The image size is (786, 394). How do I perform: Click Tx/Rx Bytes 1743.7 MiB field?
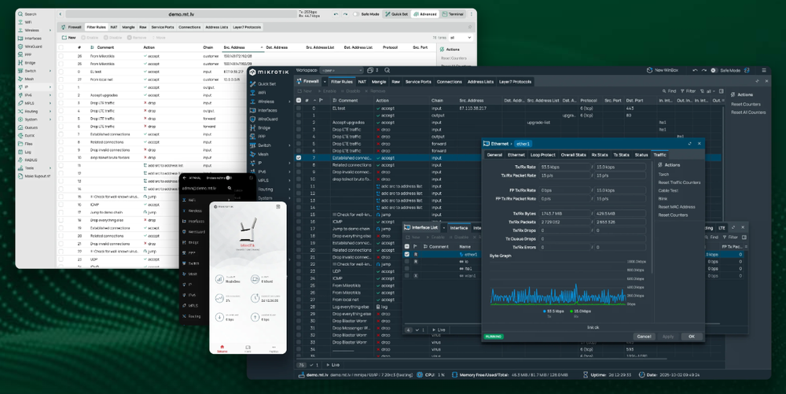[564, 214]
